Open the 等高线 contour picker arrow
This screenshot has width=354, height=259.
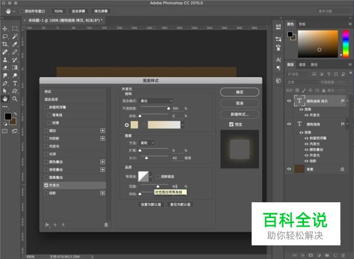[x=150, y=177]
